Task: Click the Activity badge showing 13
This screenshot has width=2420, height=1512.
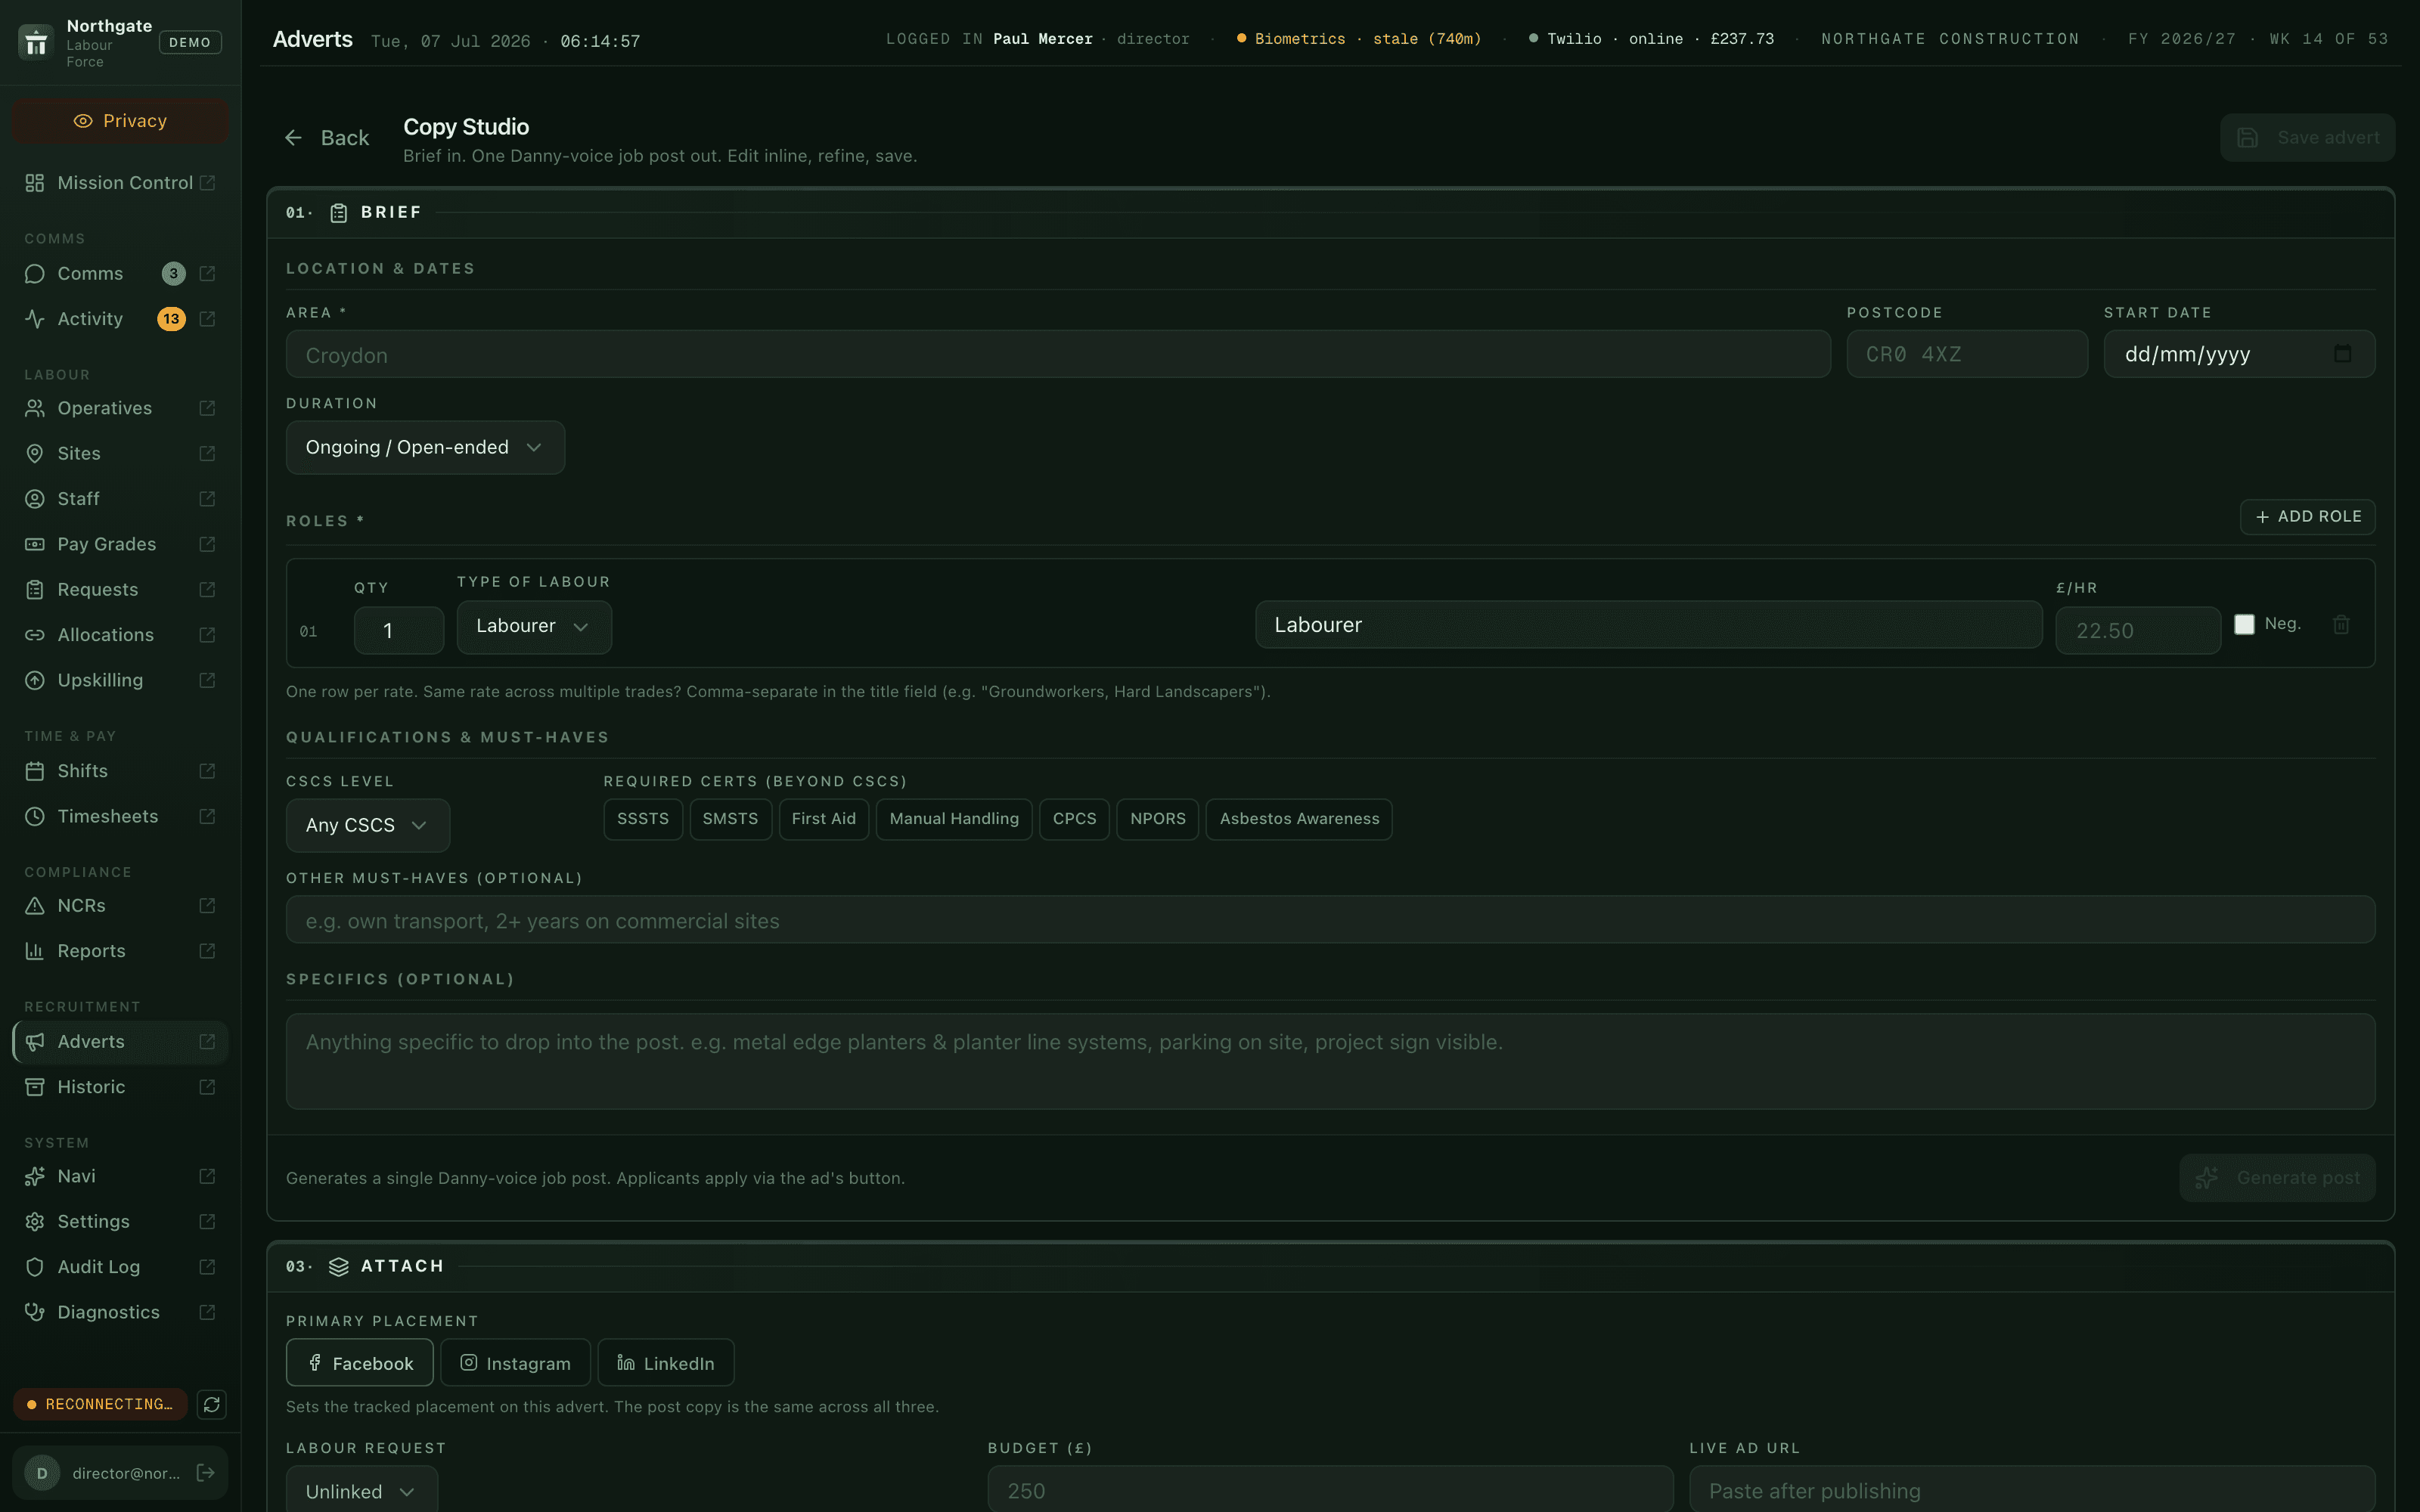Action: coord(171,319)
